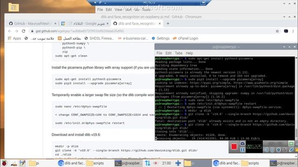Open file manager File menu behind Chromium
The width and height of the screenshot is (298, 167).
tap(100, 9)
